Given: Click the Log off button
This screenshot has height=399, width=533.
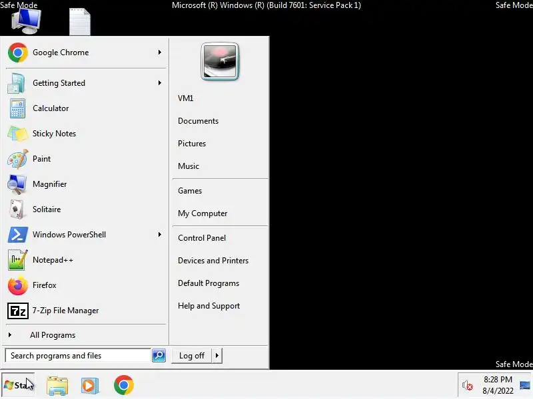Looking at the screenshot, I should pos(192,356).
